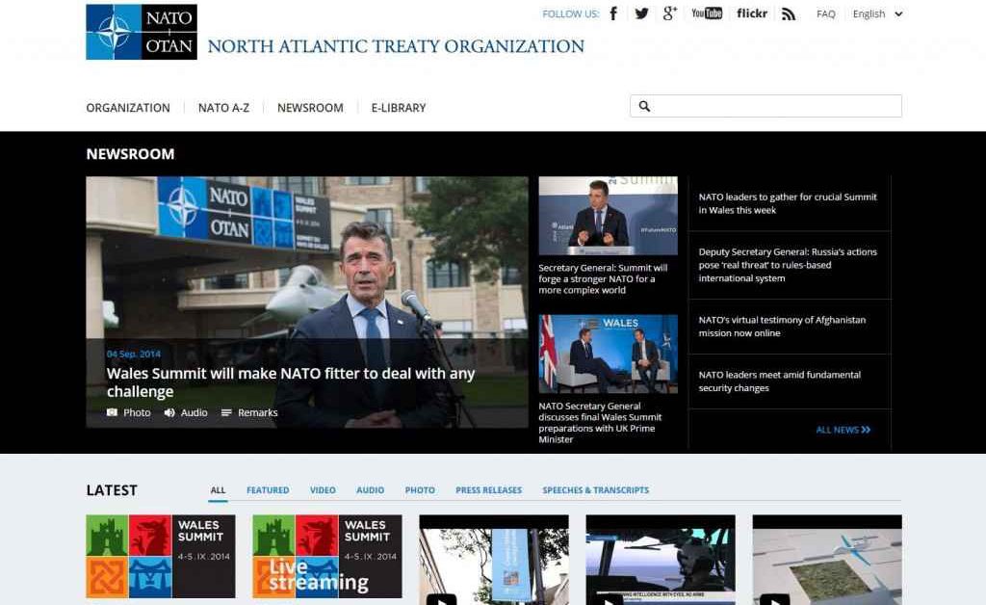
Task: Open the ORGANIZATION menu
Action: tap(128, 108)
